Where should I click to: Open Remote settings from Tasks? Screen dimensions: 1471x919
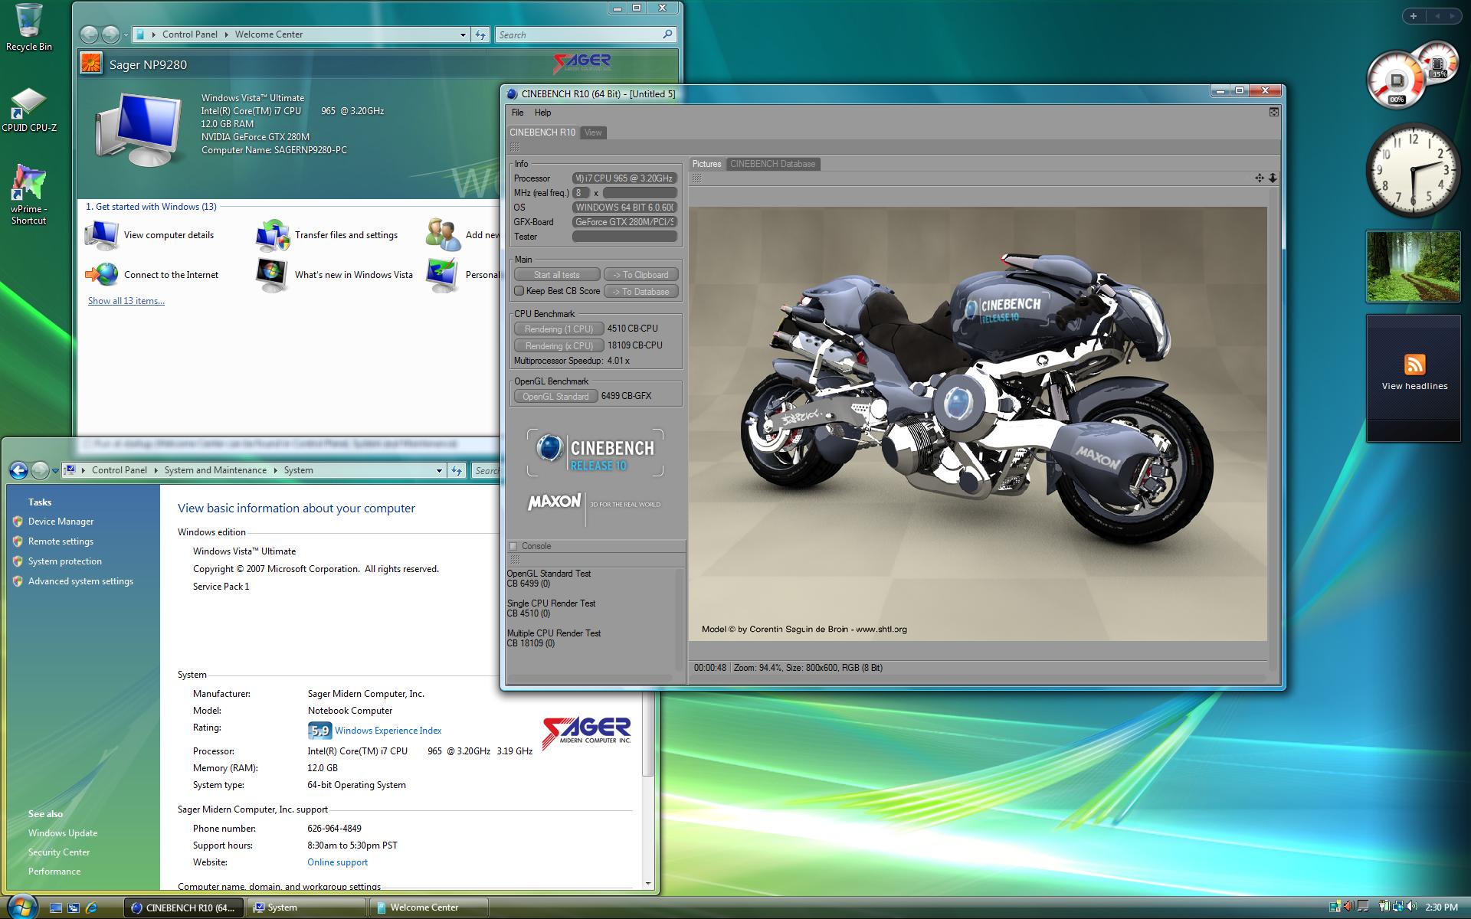point(61,541)
